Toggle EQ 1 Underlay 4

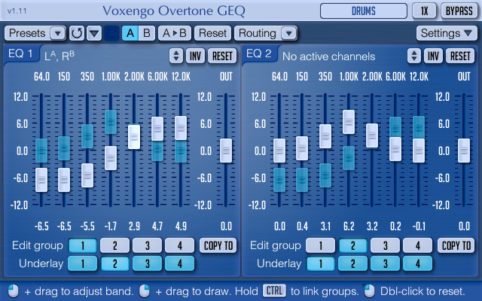[179, 263]
